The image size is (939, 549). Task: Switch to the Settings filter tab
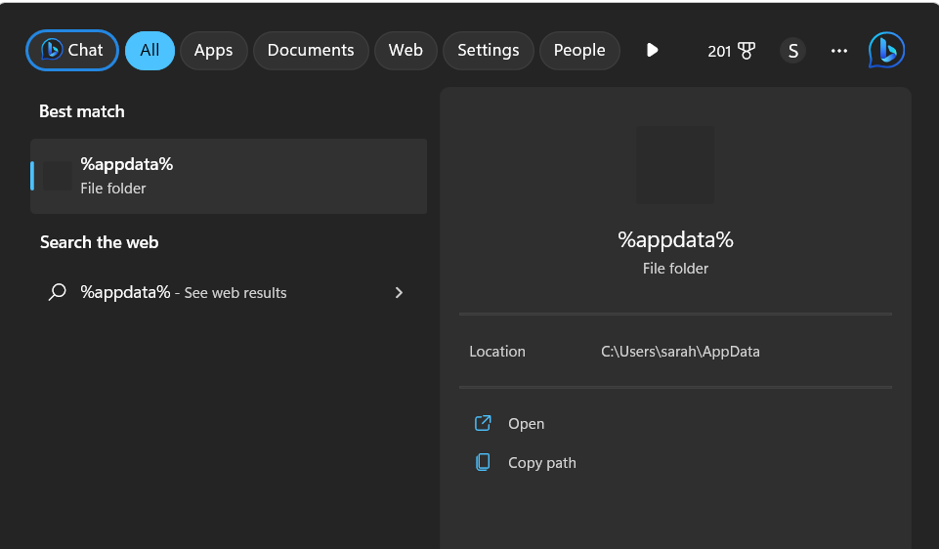488,50
